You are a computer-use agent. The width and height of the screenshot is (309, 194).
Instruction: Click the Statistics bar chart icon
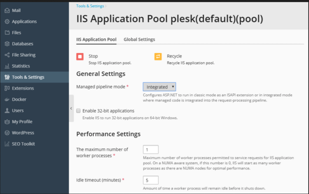[7, 66]
